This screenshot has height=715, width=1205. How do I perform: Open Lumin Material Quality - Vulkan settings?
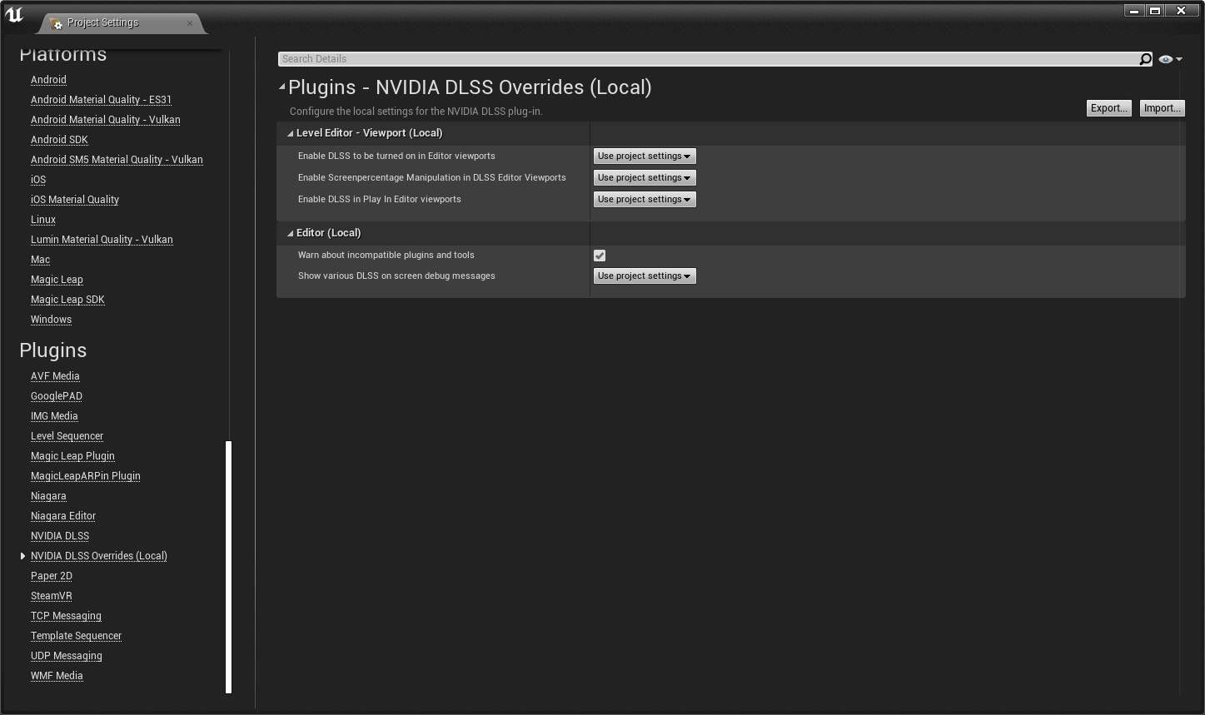pyautogui.click(x=102, y=240)
